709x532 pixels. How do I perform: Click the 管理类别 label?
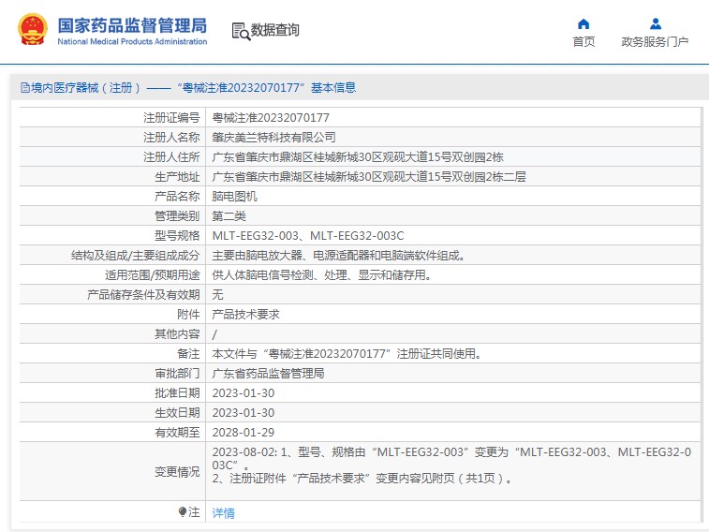[x=177, y=216]
